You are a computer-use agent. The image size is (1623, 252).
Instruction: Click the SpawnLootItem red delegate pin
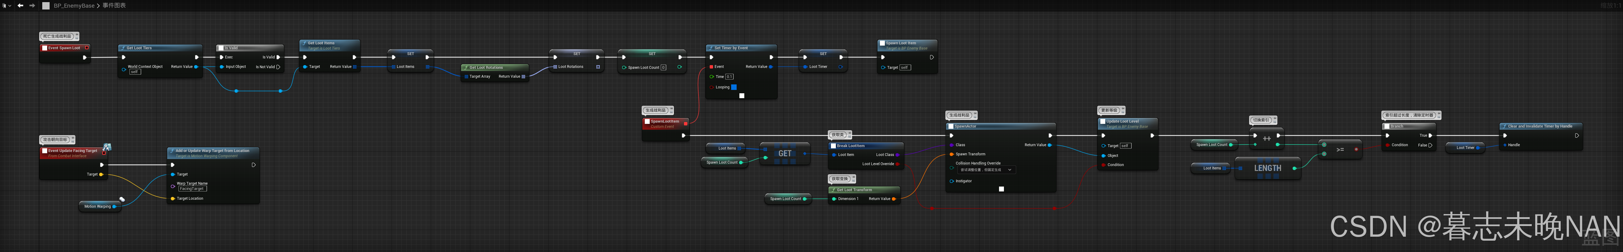tap(686, 124)
